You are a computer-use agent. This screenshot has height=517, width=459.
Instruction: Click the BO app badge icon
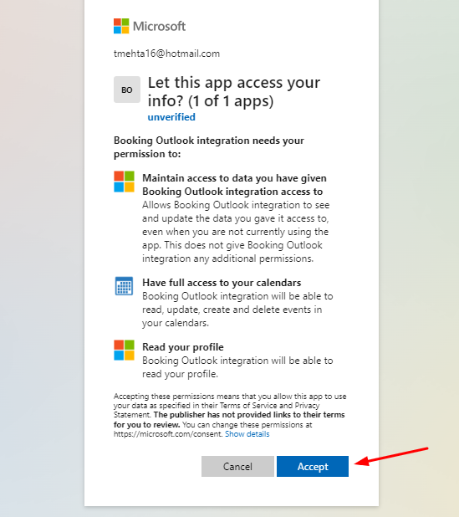(x=127, y=90)
